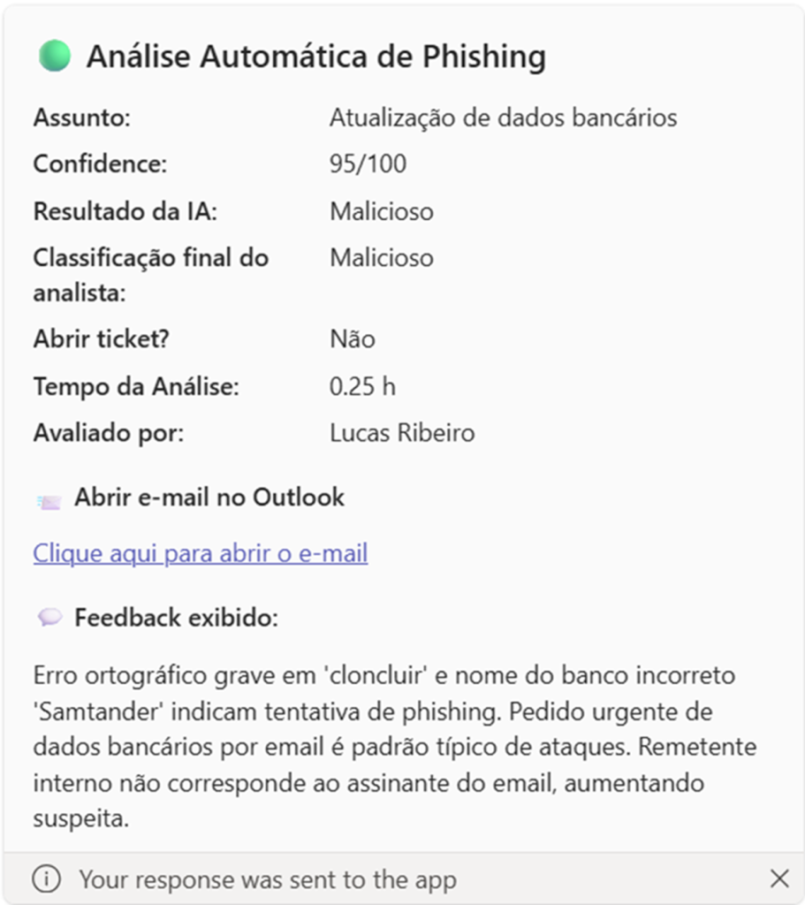
Task: Click the info icon in notification bar
Action: tap(46, 879)
